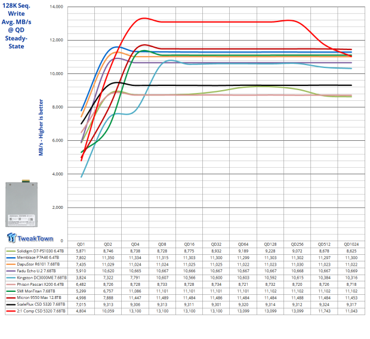Click 2:1 Comp QD1024 value 11,043
The height and width of the screenshot is (339, 370).
(351, 311)
